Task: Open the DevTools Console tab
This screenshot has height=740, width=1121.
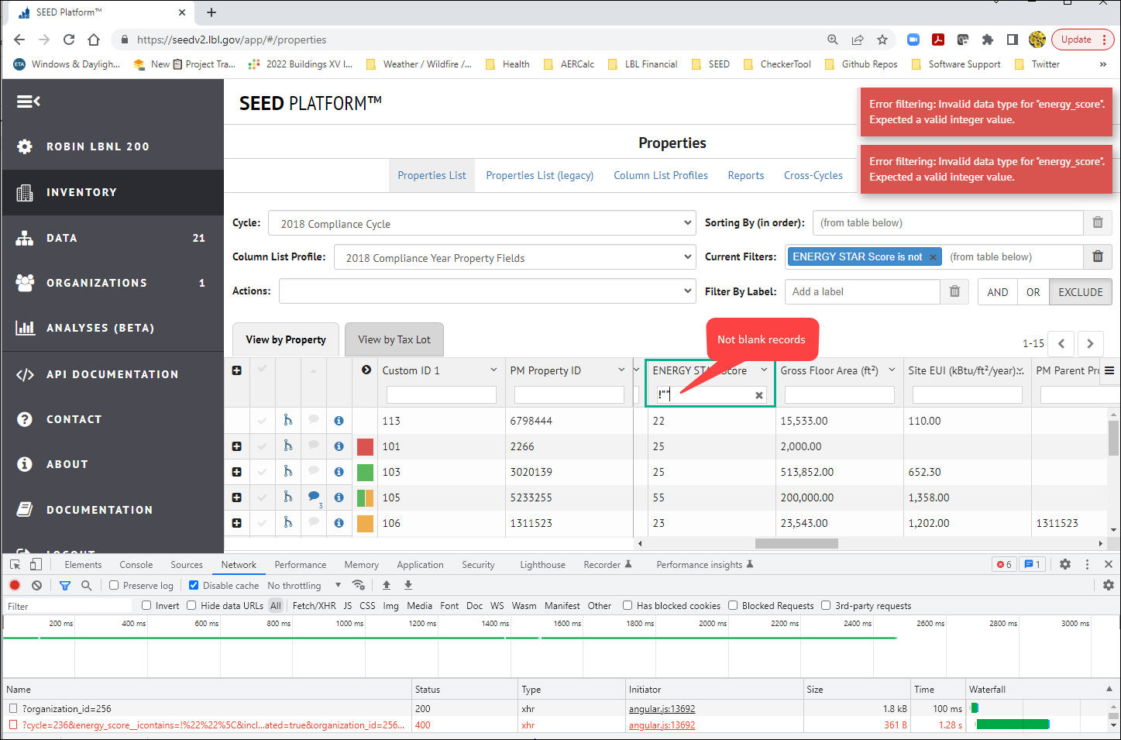Action: coord(136,565)
